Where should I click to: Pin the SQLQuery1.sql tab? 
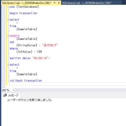(x=54, y=3)
